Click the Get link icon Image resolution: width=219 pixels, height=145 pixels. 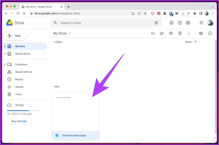coord(153,34)
